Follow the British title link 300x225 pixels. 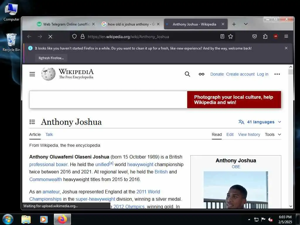point(161,172)
